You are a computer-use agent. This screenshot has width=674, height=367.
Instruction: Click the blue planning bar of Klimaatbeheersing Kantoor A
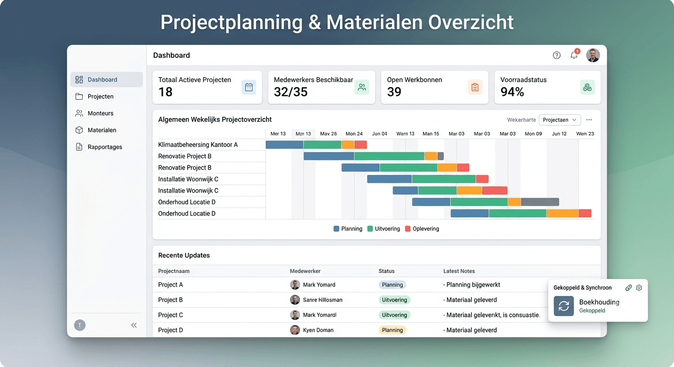click(284, 145)
